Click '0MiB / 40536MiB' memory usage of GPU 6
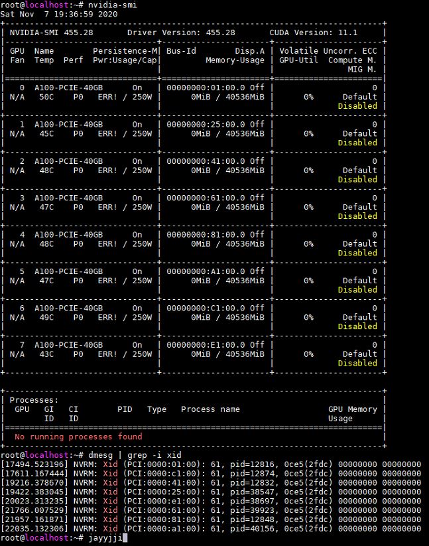 point(227,317)
